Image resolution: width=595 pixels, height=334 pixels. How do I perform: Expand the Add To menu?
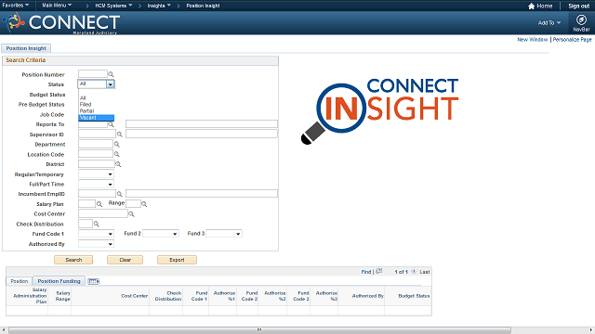click(x=549, y=22)
